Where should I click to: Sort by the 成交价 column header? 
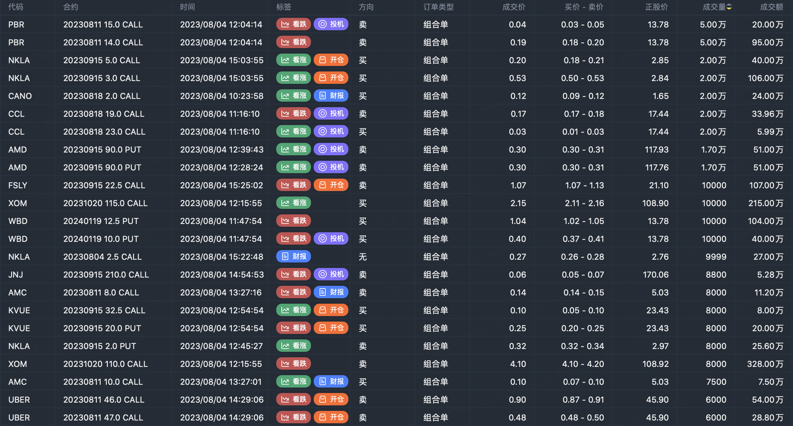click(514, 7)
